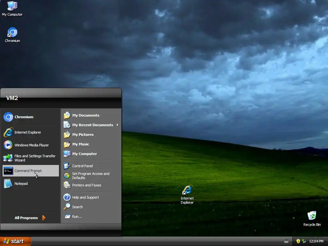Expand All Programs menu
The image size is (328, 246).
pos(30,218)
